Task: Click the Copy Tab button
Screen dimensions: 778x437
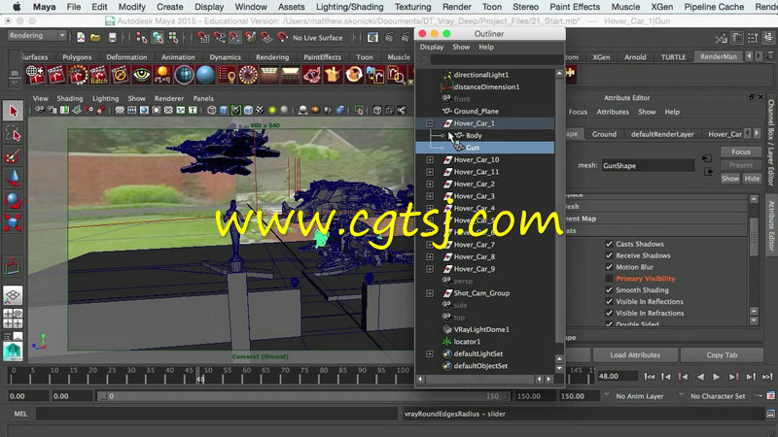Action: point(722,354)
